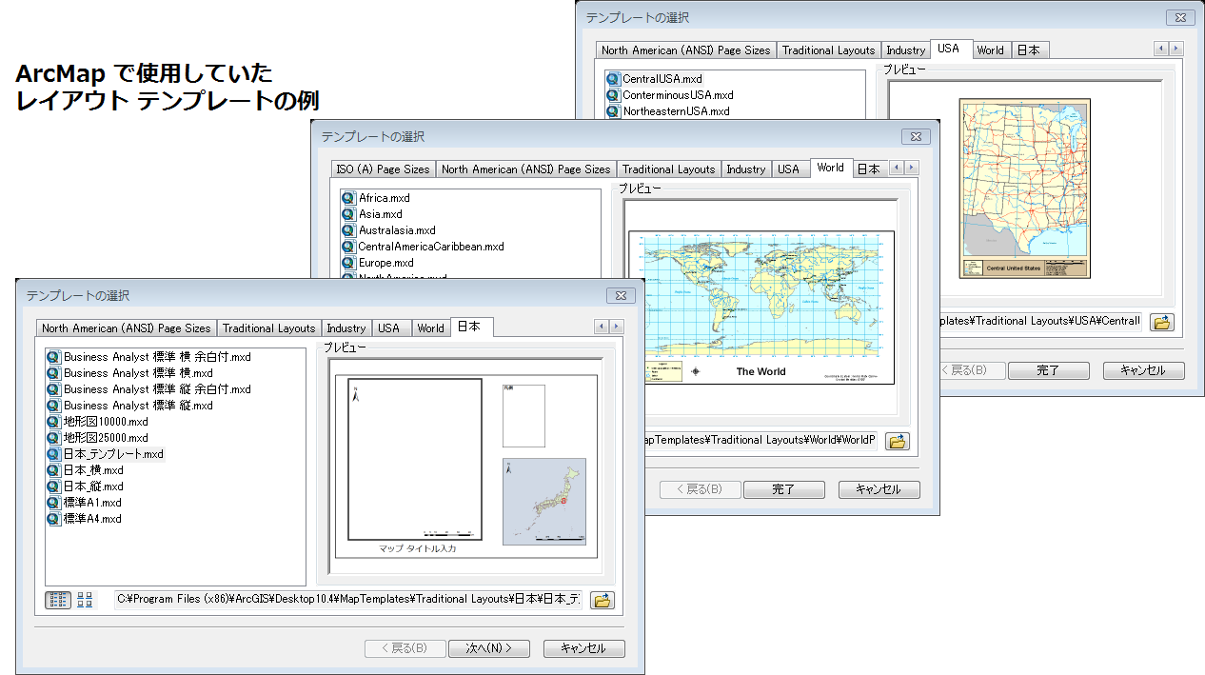Select 地形図25000.mxd in the list
Screen dimensions: 1205x675
106,438
